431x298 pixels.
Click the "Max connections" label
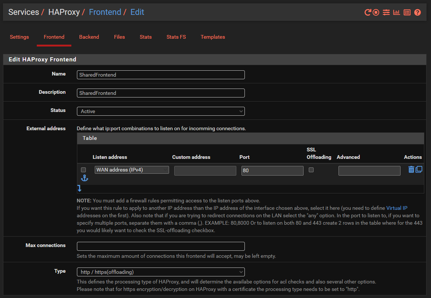point(46,245)
